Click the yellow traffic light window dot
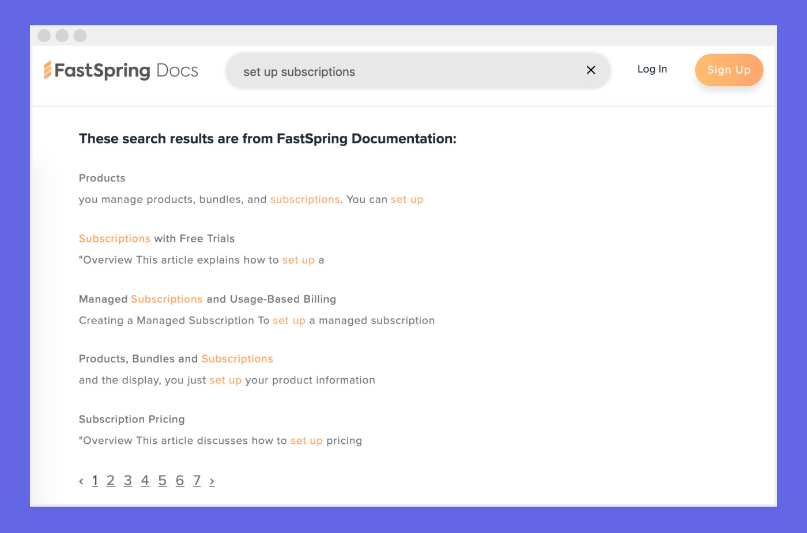Image resolution: width=807 pixels, height=533 pixels. [x=62, y=35]
